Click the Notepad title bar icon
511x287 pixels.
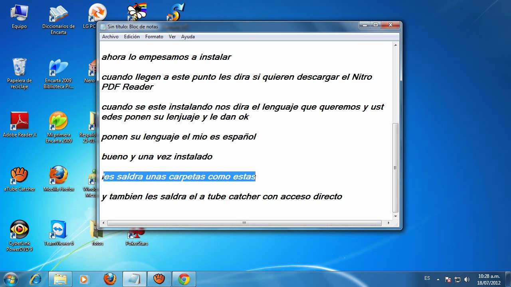(x=103, y=27)
